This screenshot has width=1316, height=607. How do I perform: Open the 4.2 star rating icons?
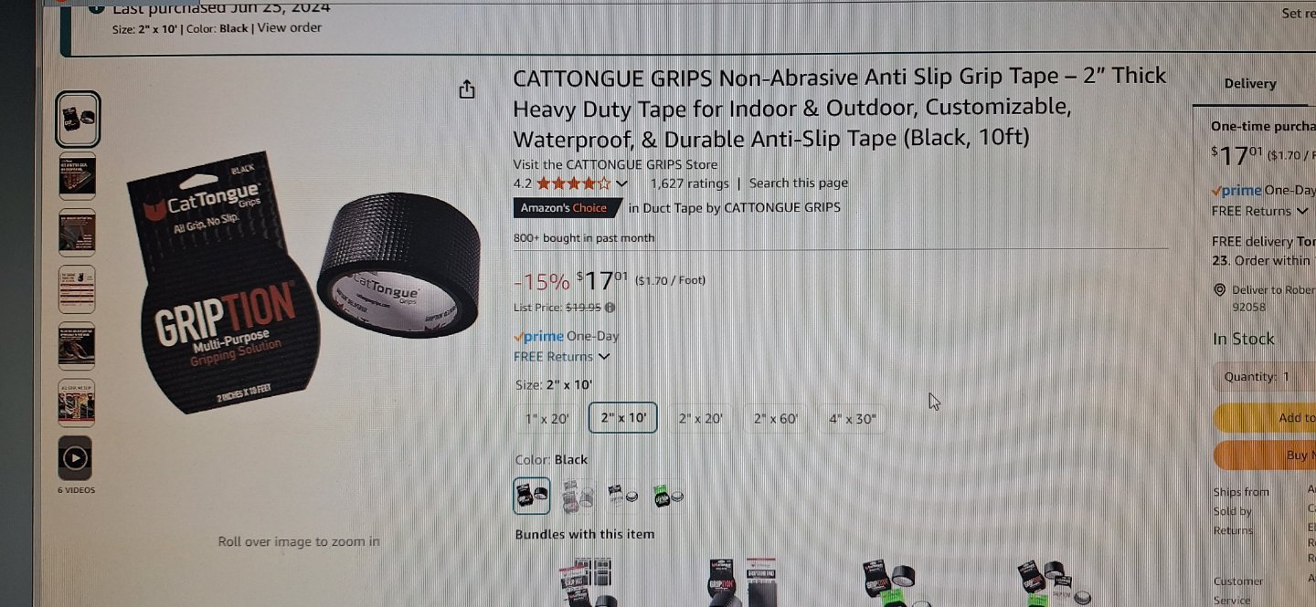[x=574, y=183]
